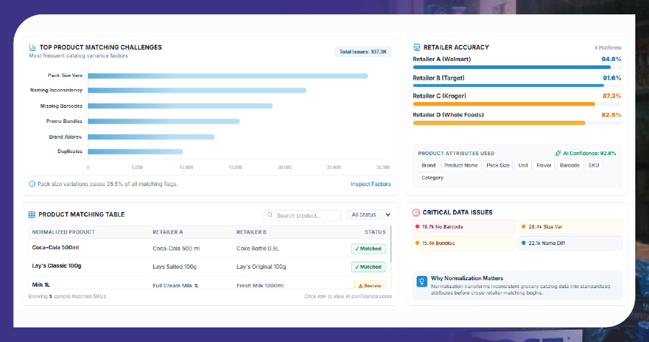The width and height of the screenshot is (649, 342).
Task: Click the 18.7k No Barcode issue card
Action: [x=464, y=226]
